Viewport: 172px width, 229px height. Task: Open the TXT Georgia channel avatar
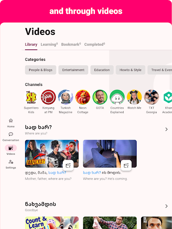151,97
